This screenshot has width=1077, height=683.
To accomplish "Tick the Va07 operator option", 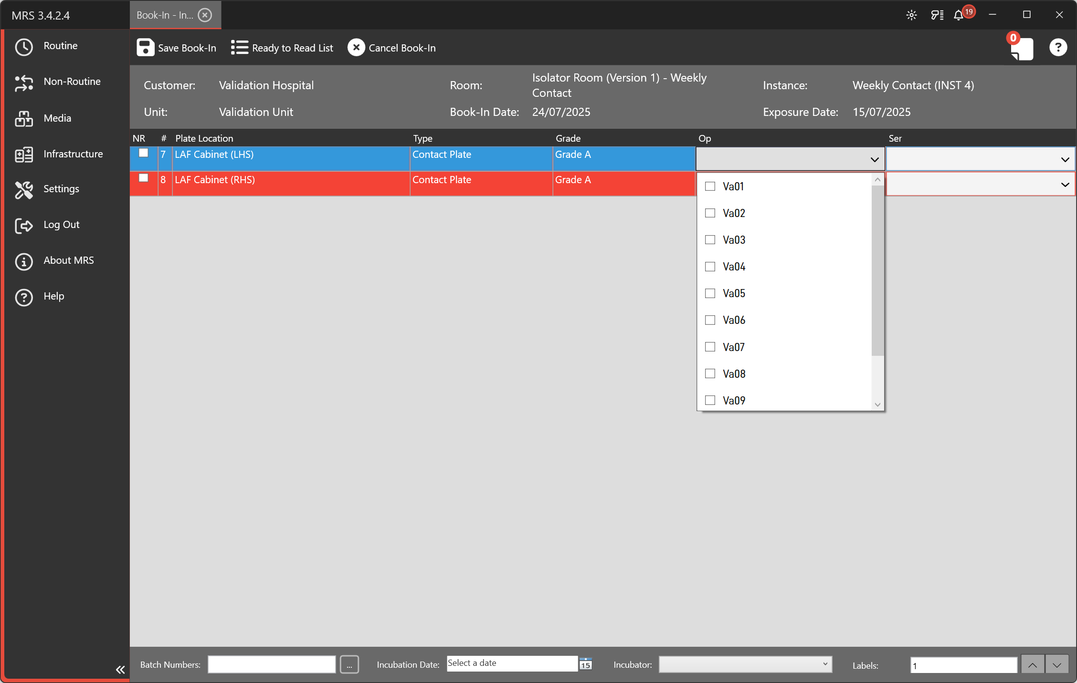I will tap(710, 347).
